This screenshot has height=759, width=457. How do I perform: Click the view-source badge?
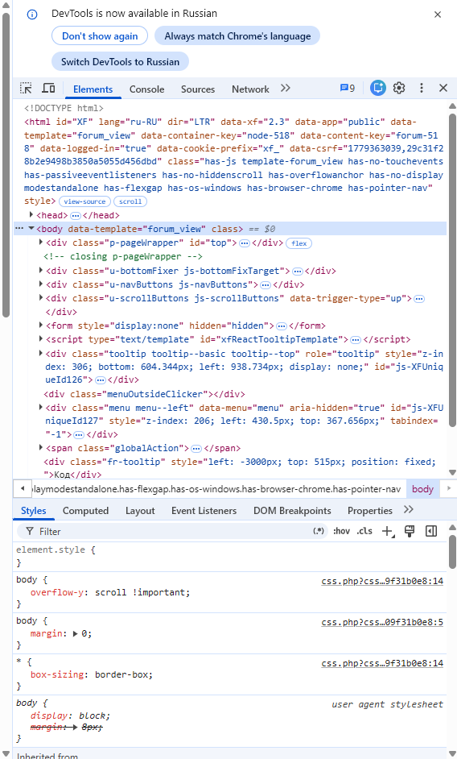(84, 201)
